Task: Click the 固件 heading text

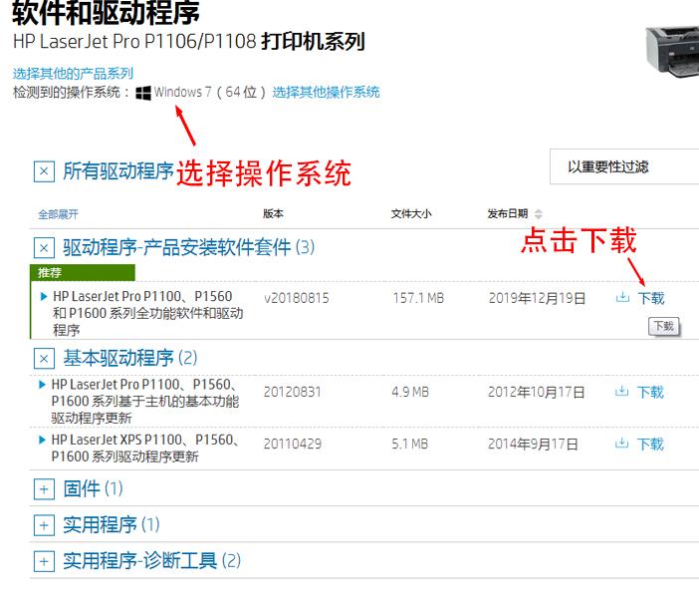Action: [x=93, y=488]
